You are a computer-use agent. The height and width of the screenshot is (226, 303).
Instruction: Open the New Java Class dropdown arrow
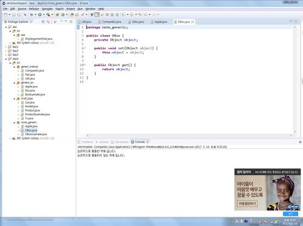[x=67, y=15]
